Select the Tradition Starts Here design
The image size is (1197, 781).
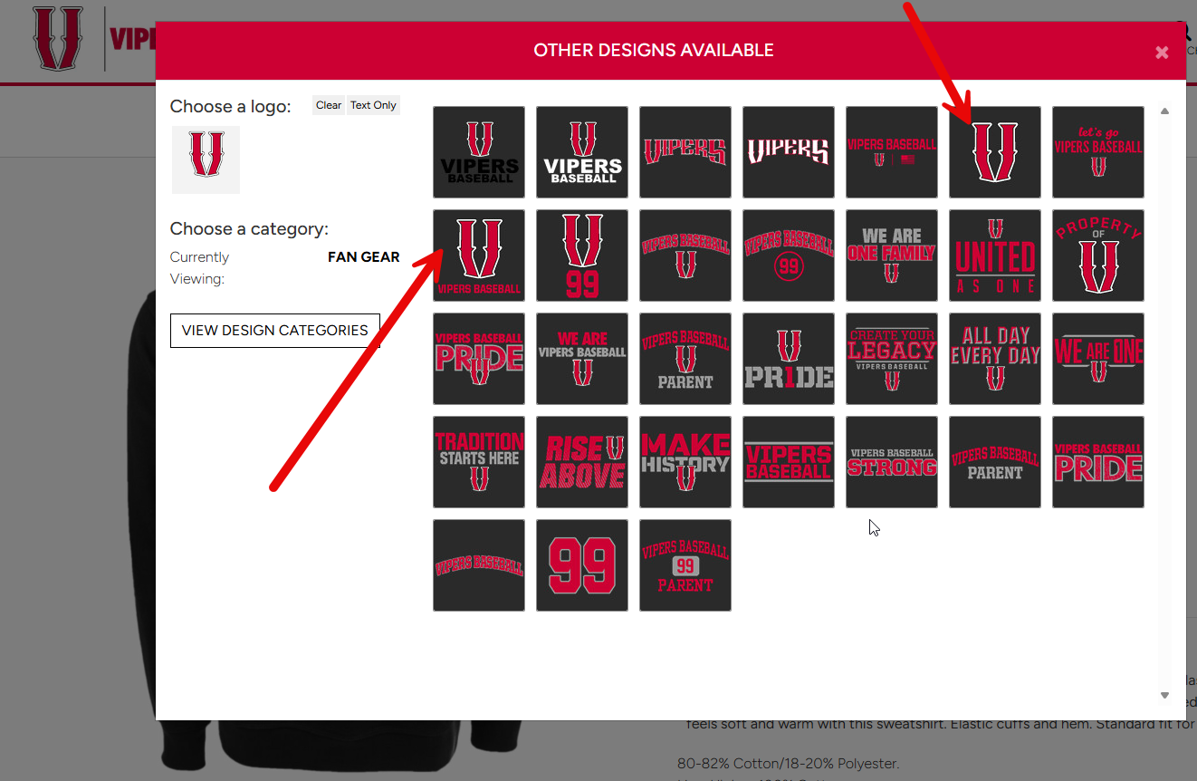[479, 462]
